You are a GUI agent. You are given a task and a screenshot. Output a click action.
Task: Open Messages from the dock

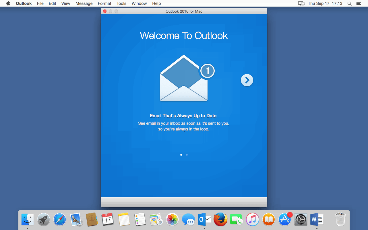(188, 220)
